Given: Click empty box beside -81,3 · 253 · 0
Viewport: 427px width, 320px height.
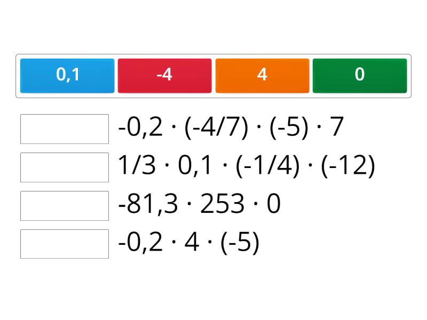Looking at the screenshot, I should pyautogui.click(x=65, y=206).
